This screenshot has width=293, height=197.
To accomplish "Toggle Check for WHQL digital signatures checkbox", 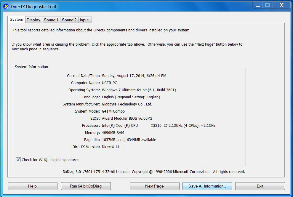I will coord(18,160).
